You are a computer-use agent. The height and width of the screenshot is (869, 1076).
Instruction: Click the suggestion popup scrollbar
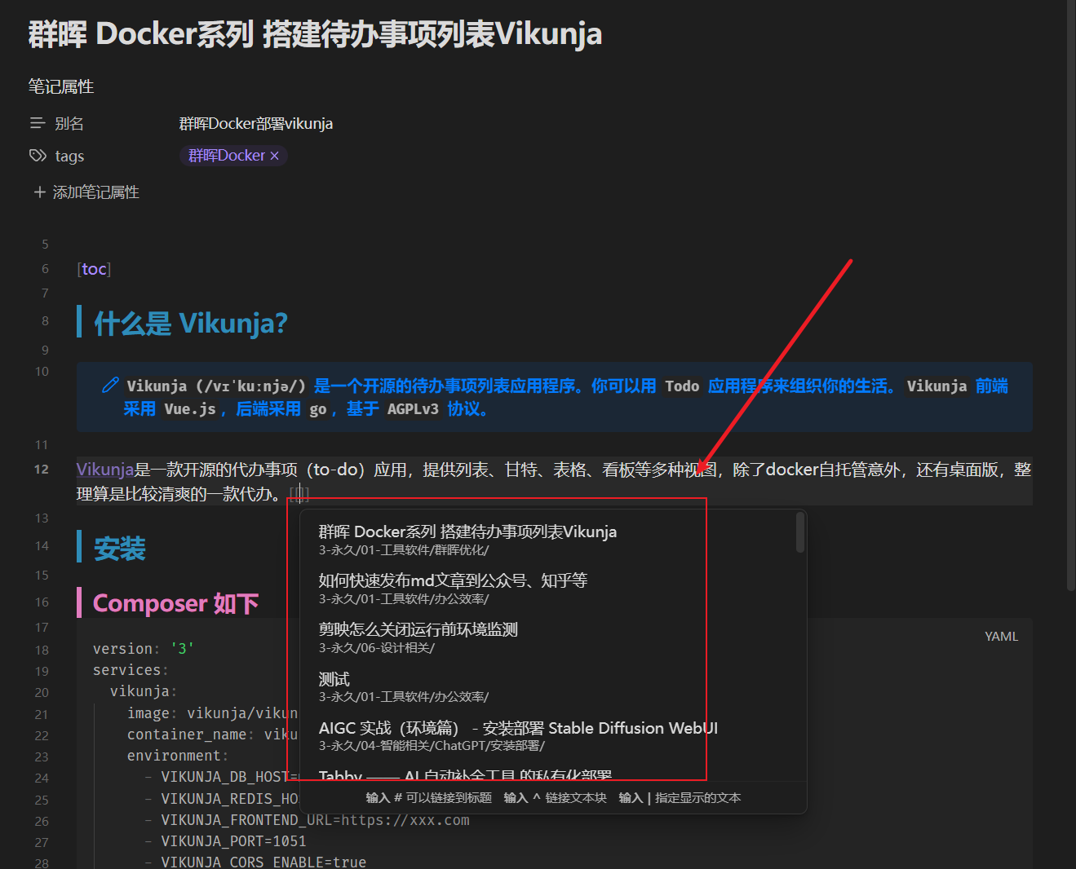[x=800, y=533]
